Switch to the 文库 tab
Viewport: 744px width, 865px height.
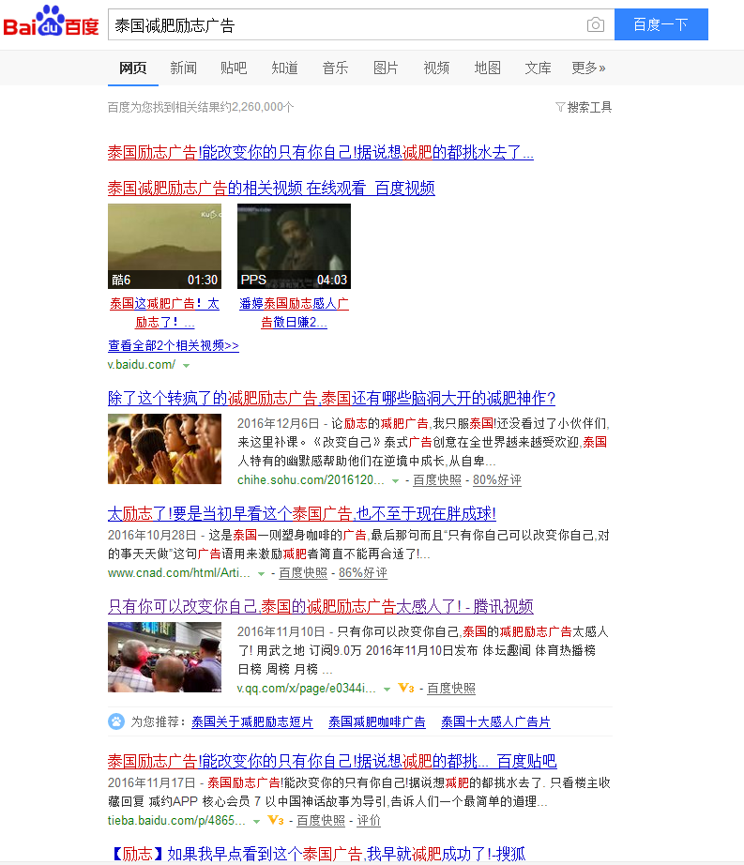[x=538, y=68]
